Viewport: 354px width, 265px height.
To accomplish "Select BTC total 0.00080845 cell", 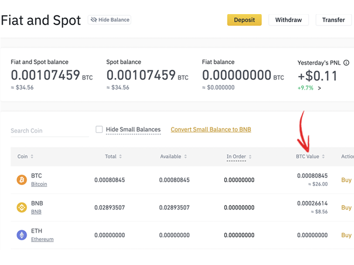I will (x=109, y=180).
